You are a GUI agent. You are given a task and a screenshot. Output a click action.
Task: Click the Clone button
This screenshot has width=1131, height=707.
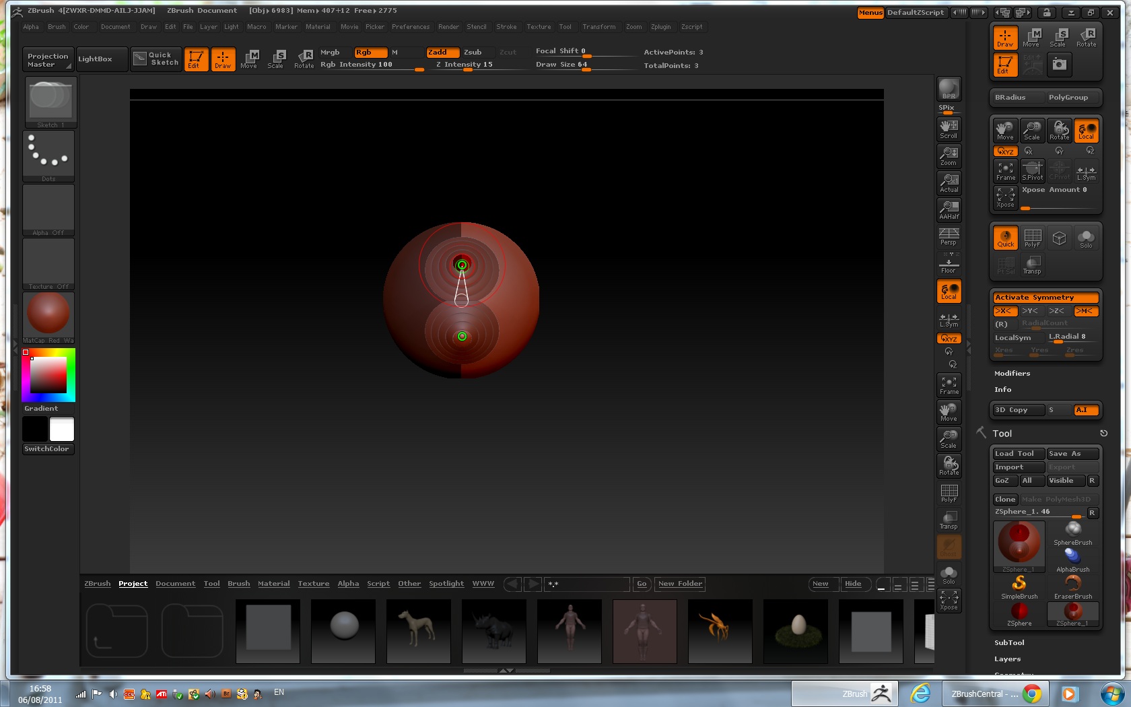click(1005, 500)
